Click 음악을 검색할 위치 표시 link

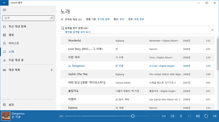click(x=78, y=32)
